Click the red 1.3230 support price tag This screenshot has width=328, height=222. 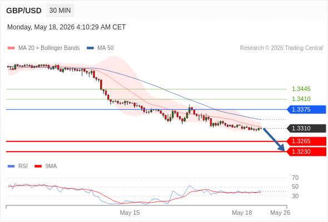[306, 152]
